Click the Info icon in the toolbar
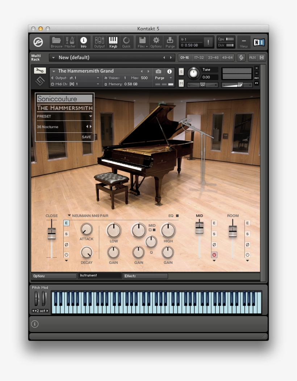 coord(84,42)
